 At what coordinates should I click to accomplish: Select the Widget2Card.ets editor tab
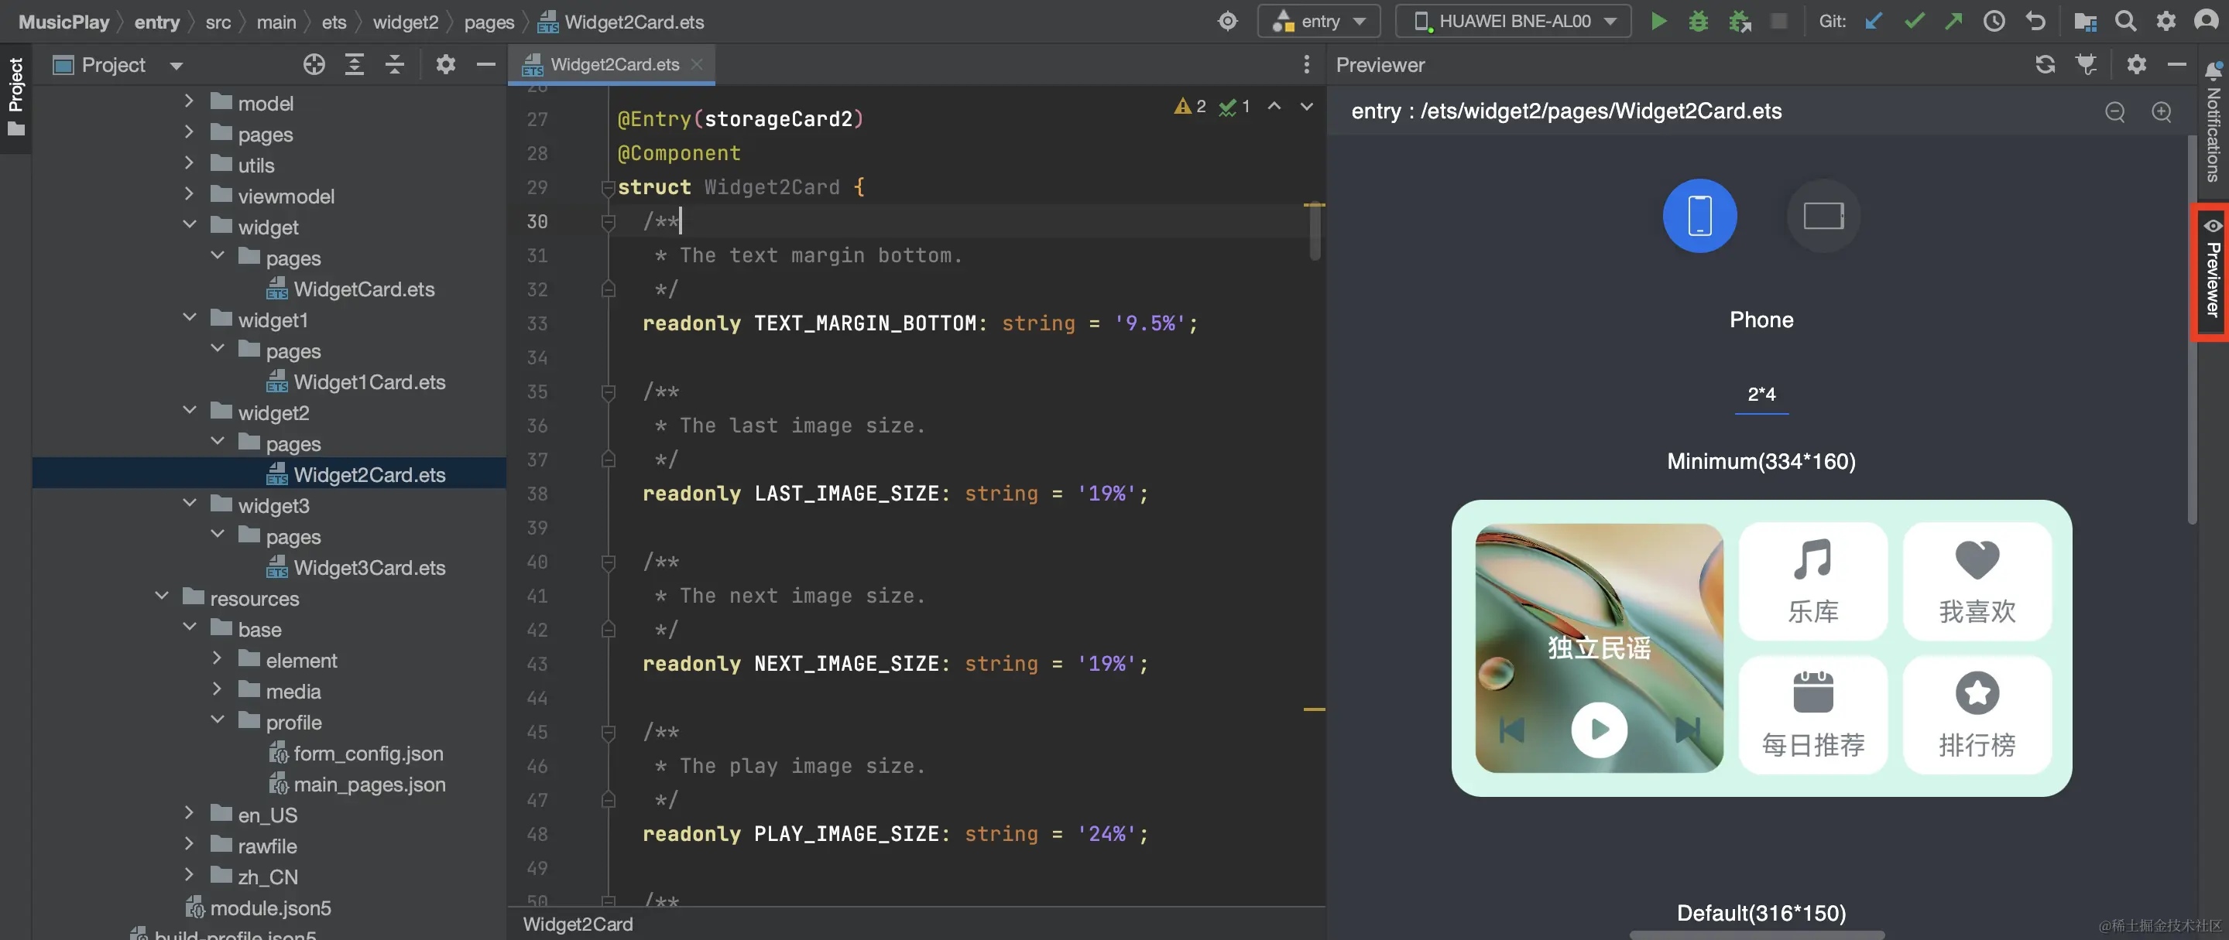coord(615,65)
